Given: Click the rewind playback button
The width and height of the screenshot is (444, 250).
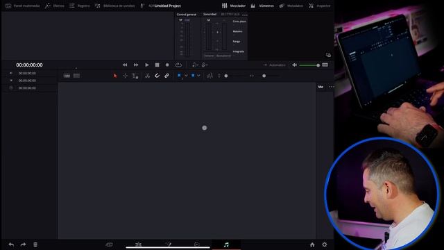Looking at the screenshot, I should pos(125,65).
